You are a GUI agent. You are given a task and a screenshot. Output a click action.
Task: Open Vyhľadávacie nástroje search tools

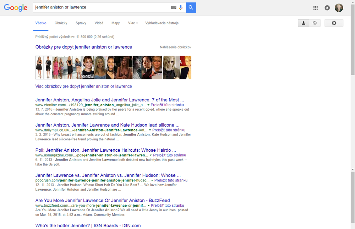pos(162,23)
